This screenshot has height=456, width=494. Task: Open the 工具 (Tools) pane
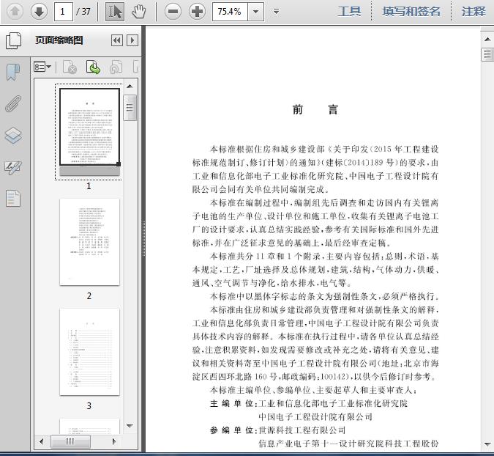(x=349, y=11)
